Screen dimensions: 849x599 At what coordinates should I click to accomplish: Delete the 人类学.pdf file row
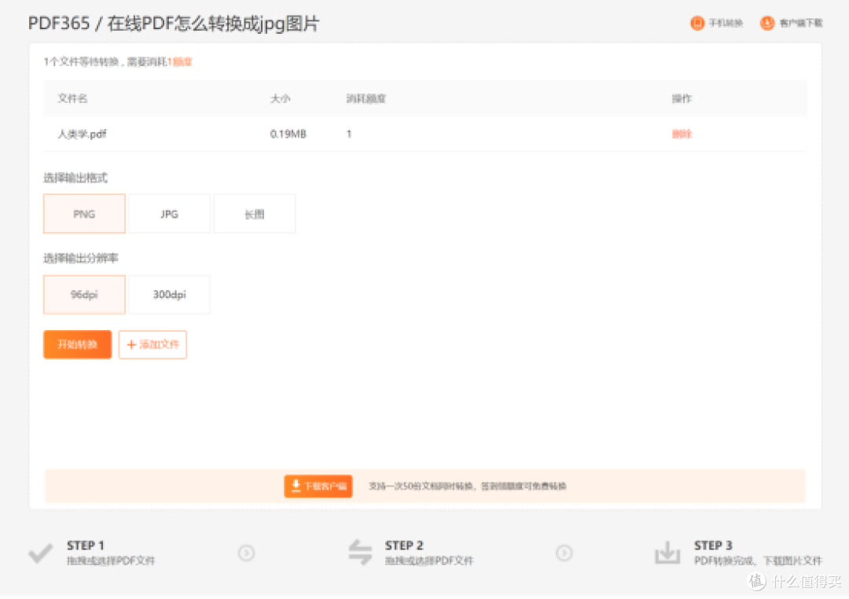click(682, 134)
